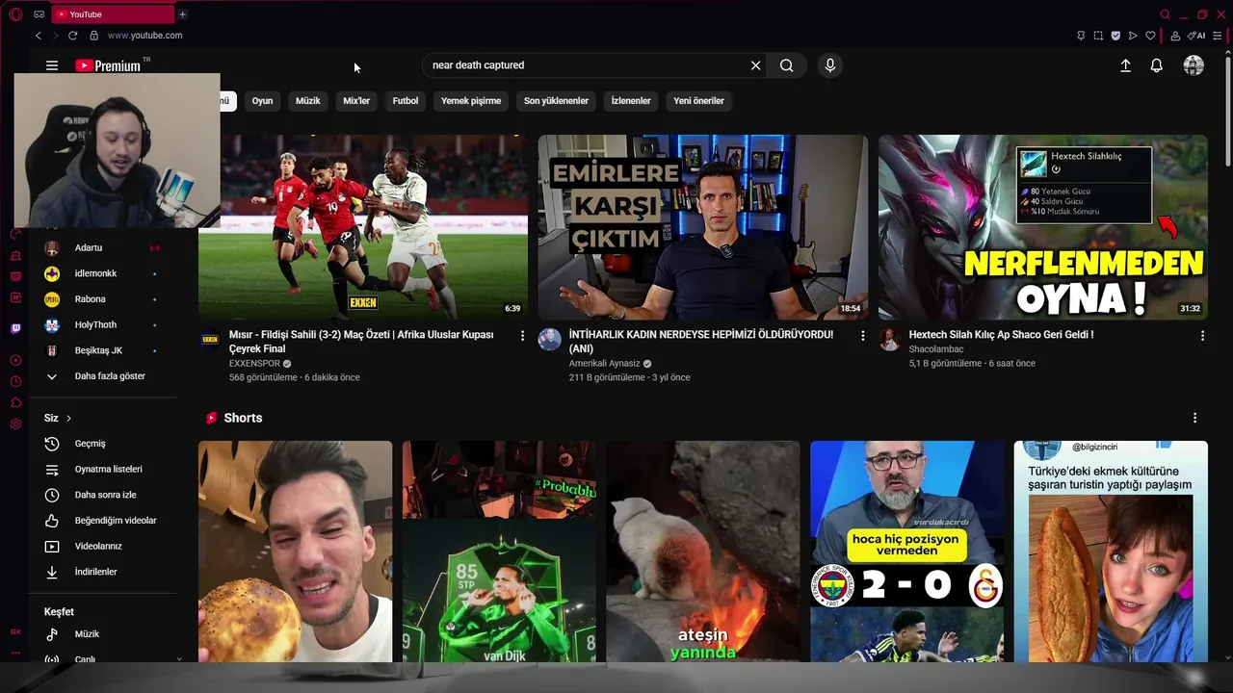Start voice search with the microphone
The height and width of the screenshot is (693, 1233).
[x=830, y=65]
